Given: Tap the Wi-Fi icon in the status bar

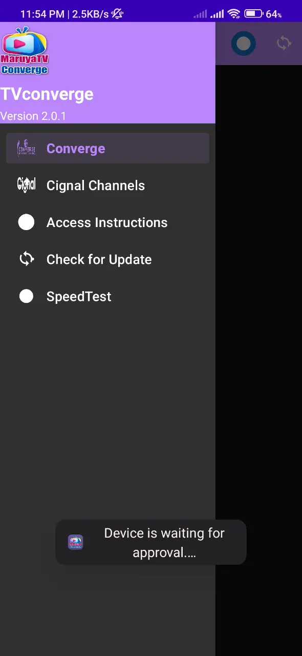Looking at the screenshot, I should tap(234, 14).
